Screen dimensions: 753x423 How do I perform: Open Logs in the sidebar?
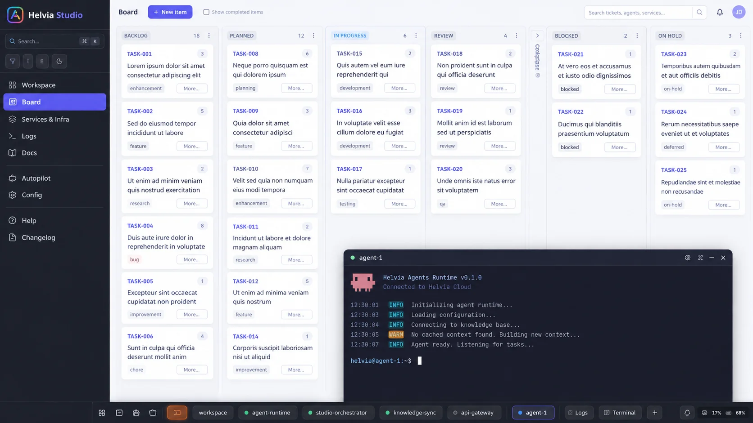54,136
